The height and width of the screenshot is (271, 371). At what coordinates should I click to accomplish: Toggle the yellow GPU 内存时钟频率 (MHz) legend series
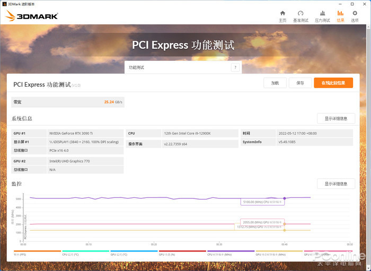click(279, 253)
